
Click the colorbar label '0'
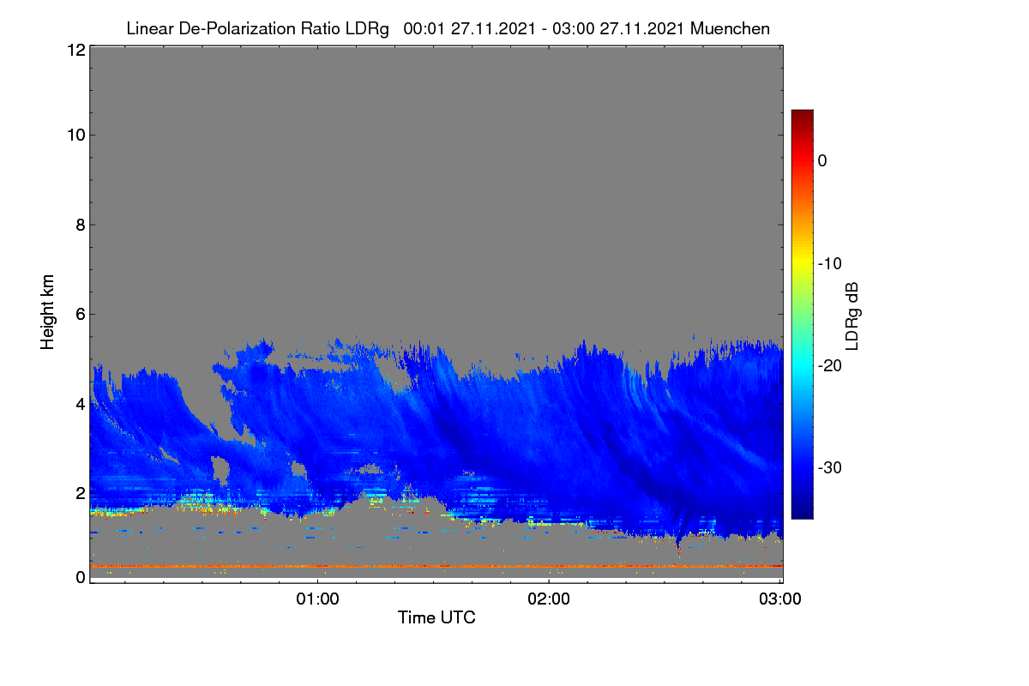[822, 160]
